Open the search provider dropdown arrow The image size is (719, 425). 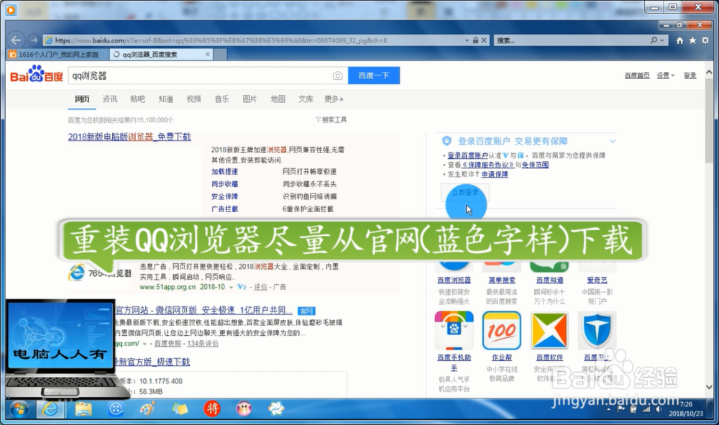pos(661,40)
